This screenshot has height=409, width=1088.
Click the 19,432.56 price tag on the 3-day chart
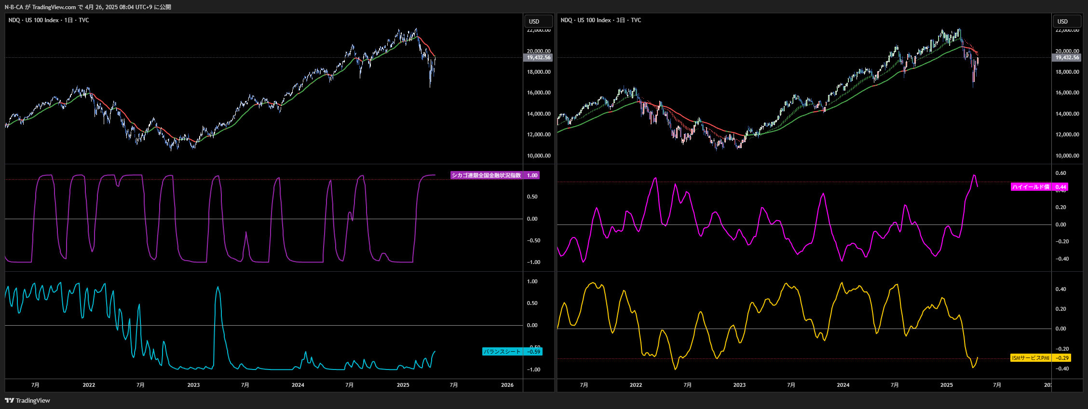[x=1067, y=57]
